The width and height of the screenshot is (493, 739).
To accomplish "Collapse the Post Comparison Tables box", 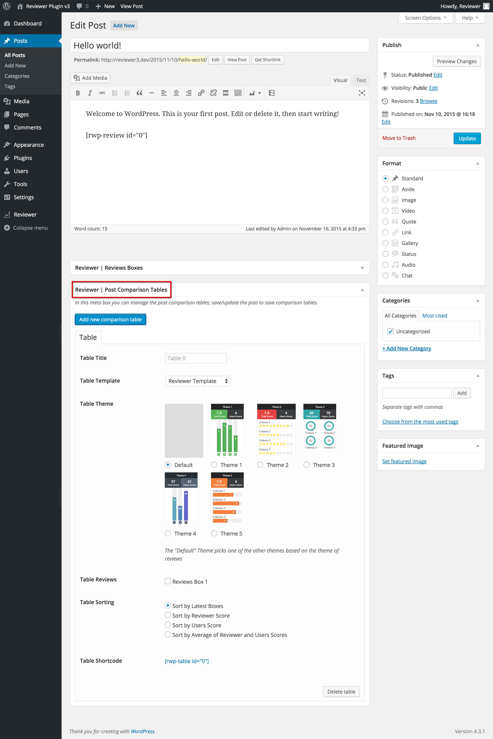I will tap(362, 290).
